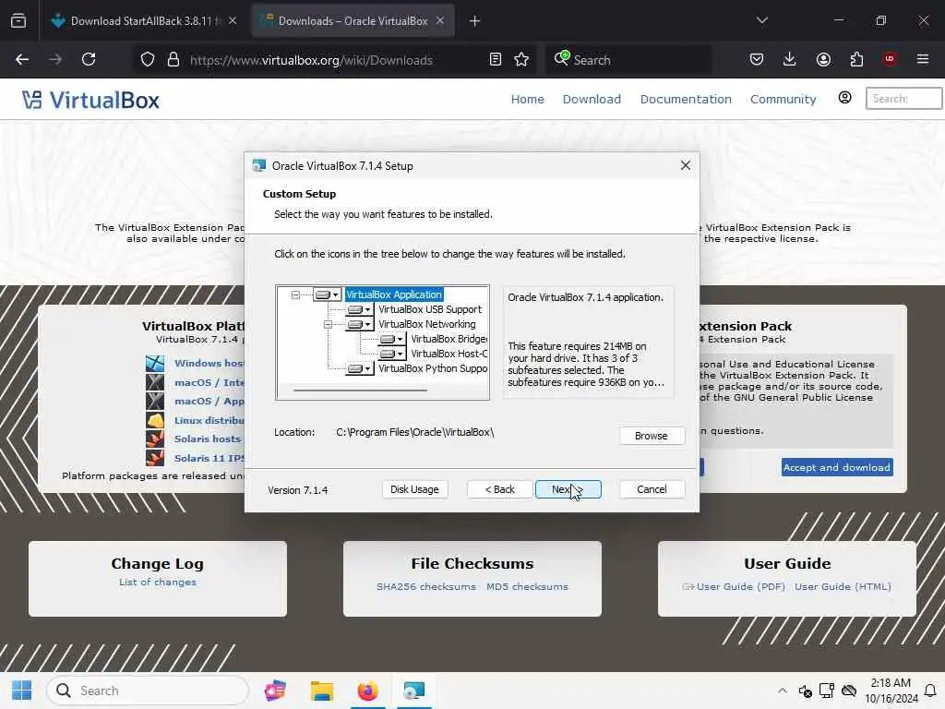Click the Disk Usage button
This screenshot has height=709, width=945.
point(414,489)
